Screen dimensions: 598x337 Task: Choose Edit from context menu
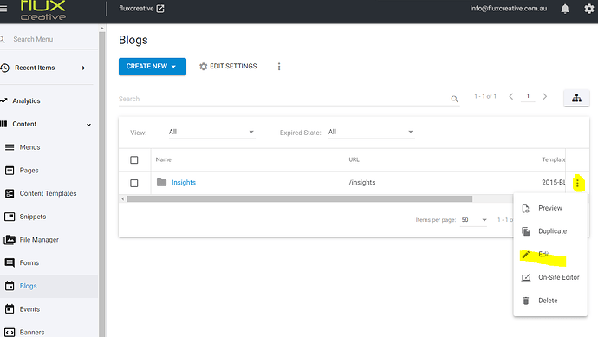tap(550, 255)
